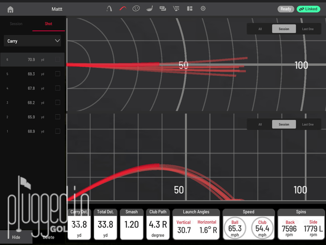
Task: Show All shots in top-view chart
Action: click(x=260, y=29)
